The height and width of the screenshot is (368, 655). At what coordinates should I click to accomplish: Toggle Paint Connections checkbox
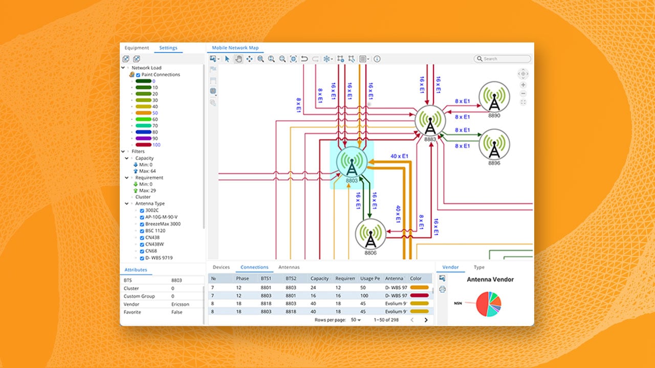tap(138, 75)
